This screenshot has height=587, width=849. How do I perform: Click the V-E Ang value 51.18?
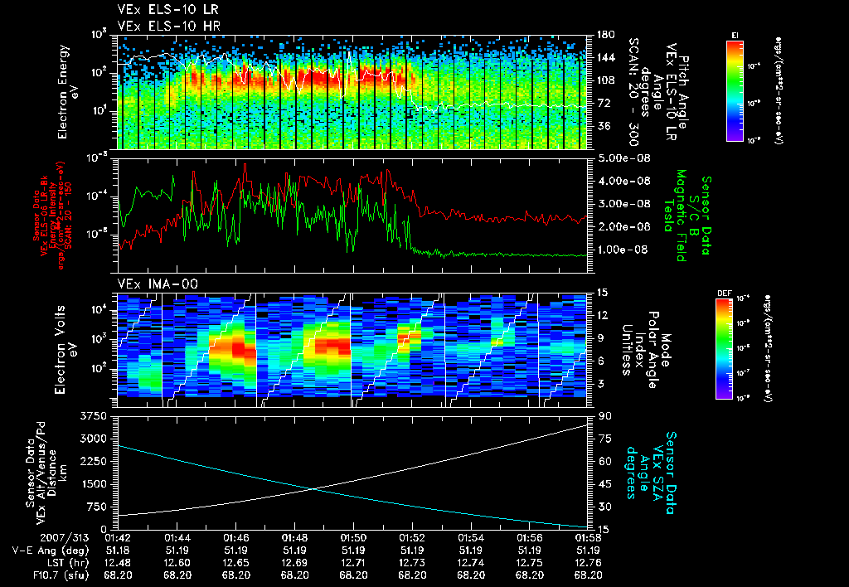[x=118, y=551]
